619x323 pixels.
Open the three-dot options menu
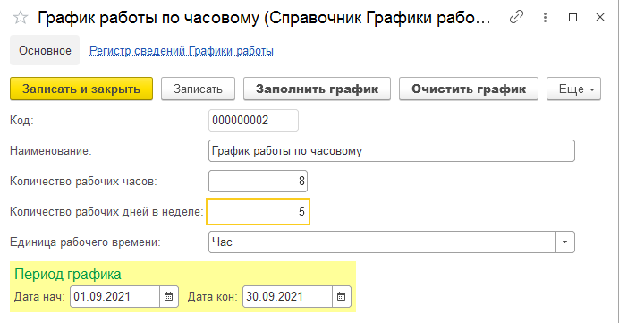coord(545,17)
